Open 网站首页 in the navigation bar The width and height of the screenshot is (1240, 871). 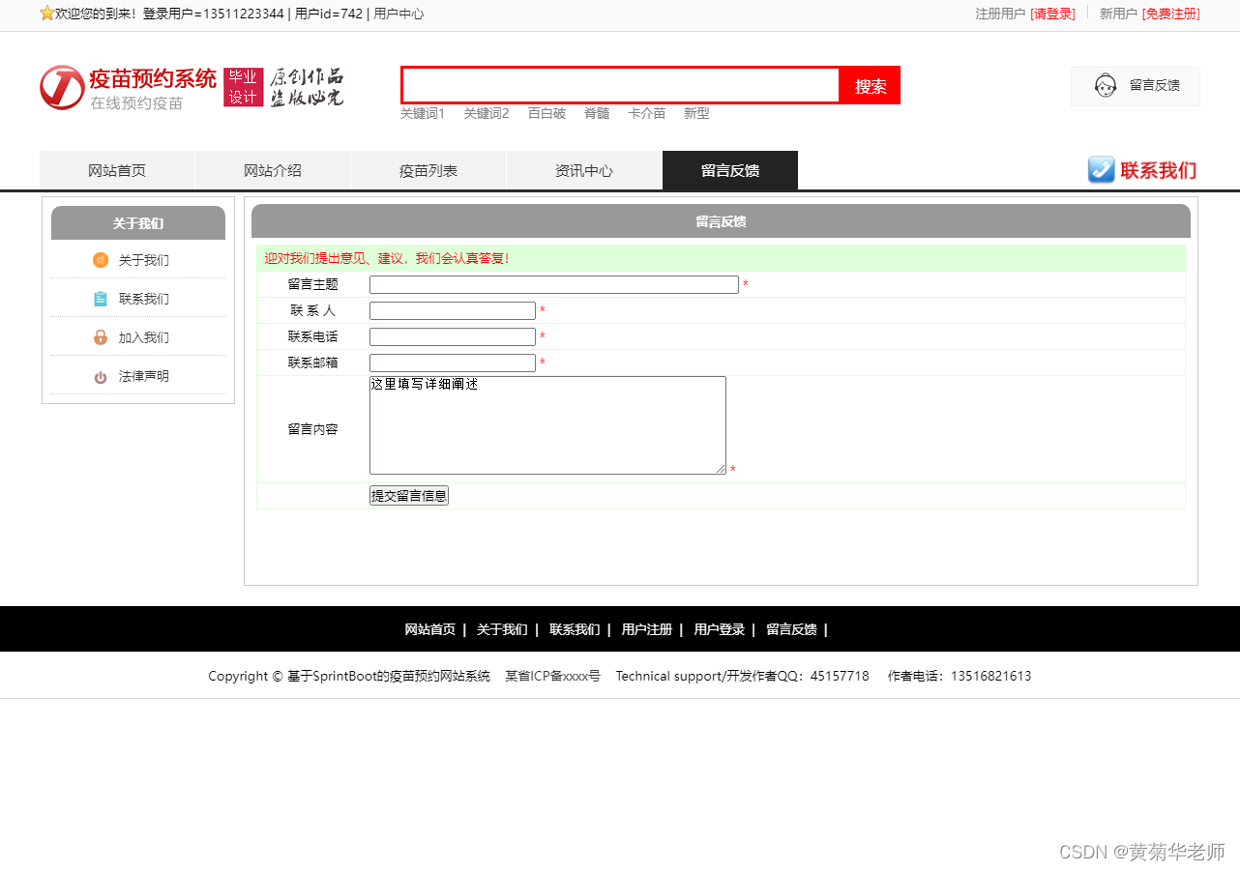click(117, 170)
